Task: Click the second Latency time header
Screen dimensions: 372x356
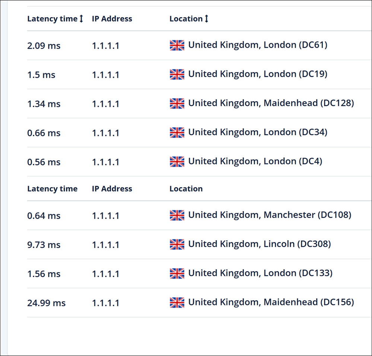Action: (52, 189)
